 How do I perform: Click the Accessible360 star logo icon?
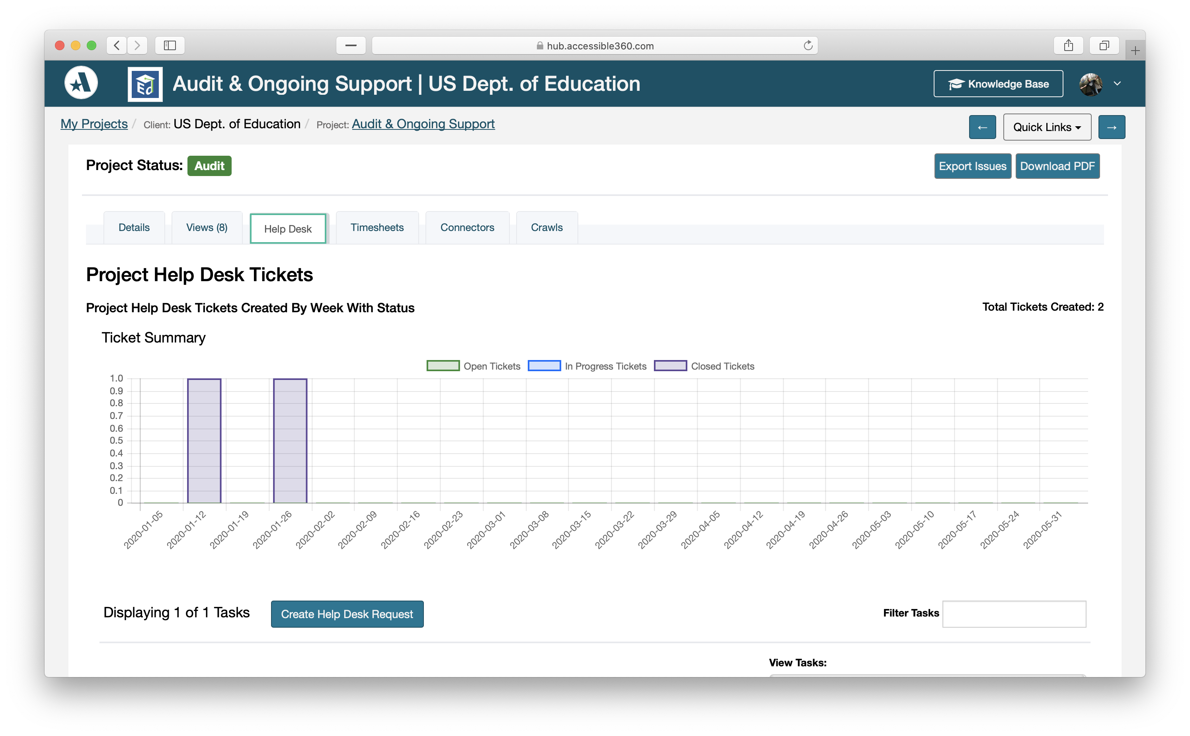pyautogui.click(x=81, y=83)
